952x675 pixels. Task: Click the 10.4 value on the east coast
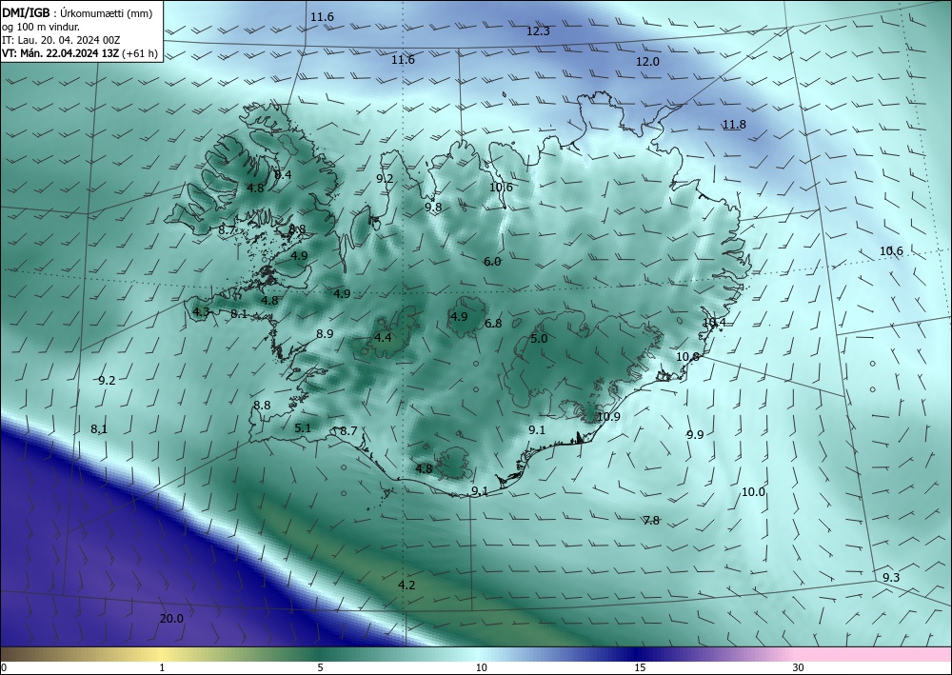point(714,322)
